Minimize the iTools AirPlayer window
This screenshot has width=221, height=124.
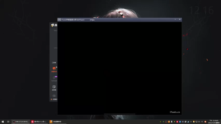coord(175,19)
